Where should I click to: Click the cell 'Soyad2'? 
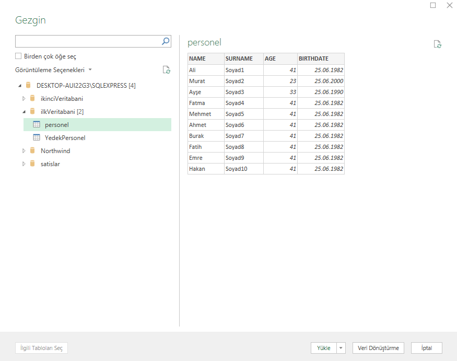pyautogui.click(x=244, y=81)
